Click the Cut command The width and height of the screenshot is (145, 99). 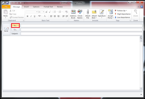12,11
